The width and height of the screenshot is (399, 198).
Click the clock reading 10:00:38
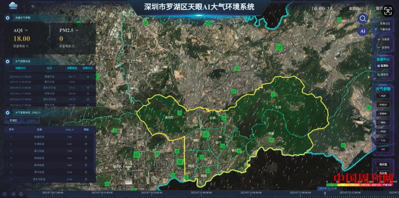322,8
